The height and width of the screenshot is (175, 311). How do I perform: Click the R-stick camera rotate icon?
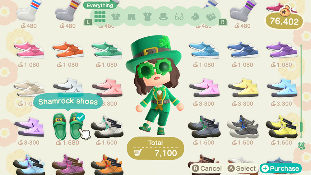pyautogui.click(x=301, y=145)
